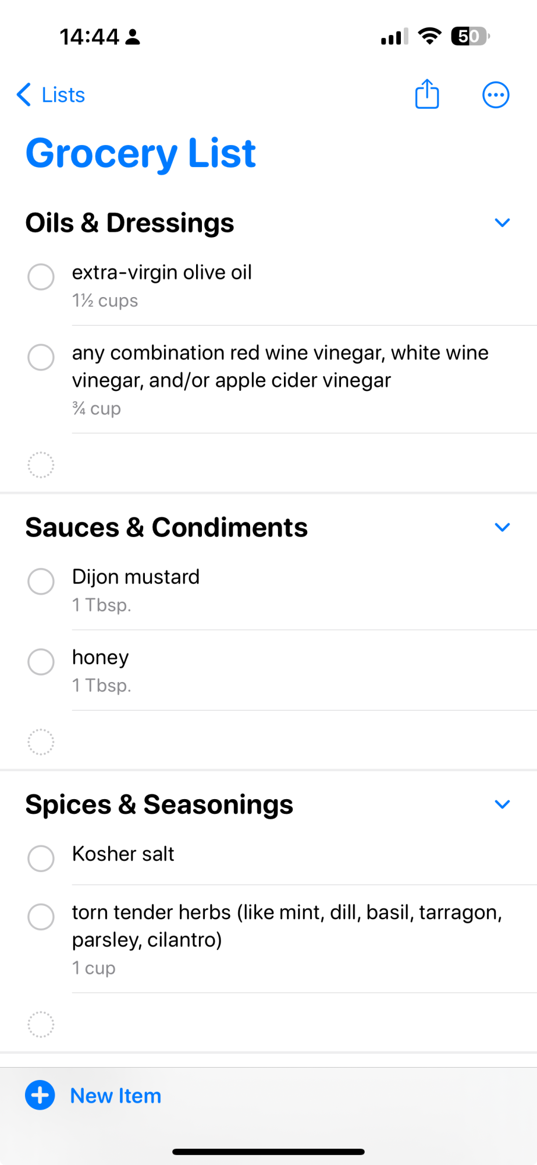Image resolution: width=537 pixels, height=1165 pixels.
Task: Tap the back chevron icon
Action: tap(24, 94)
